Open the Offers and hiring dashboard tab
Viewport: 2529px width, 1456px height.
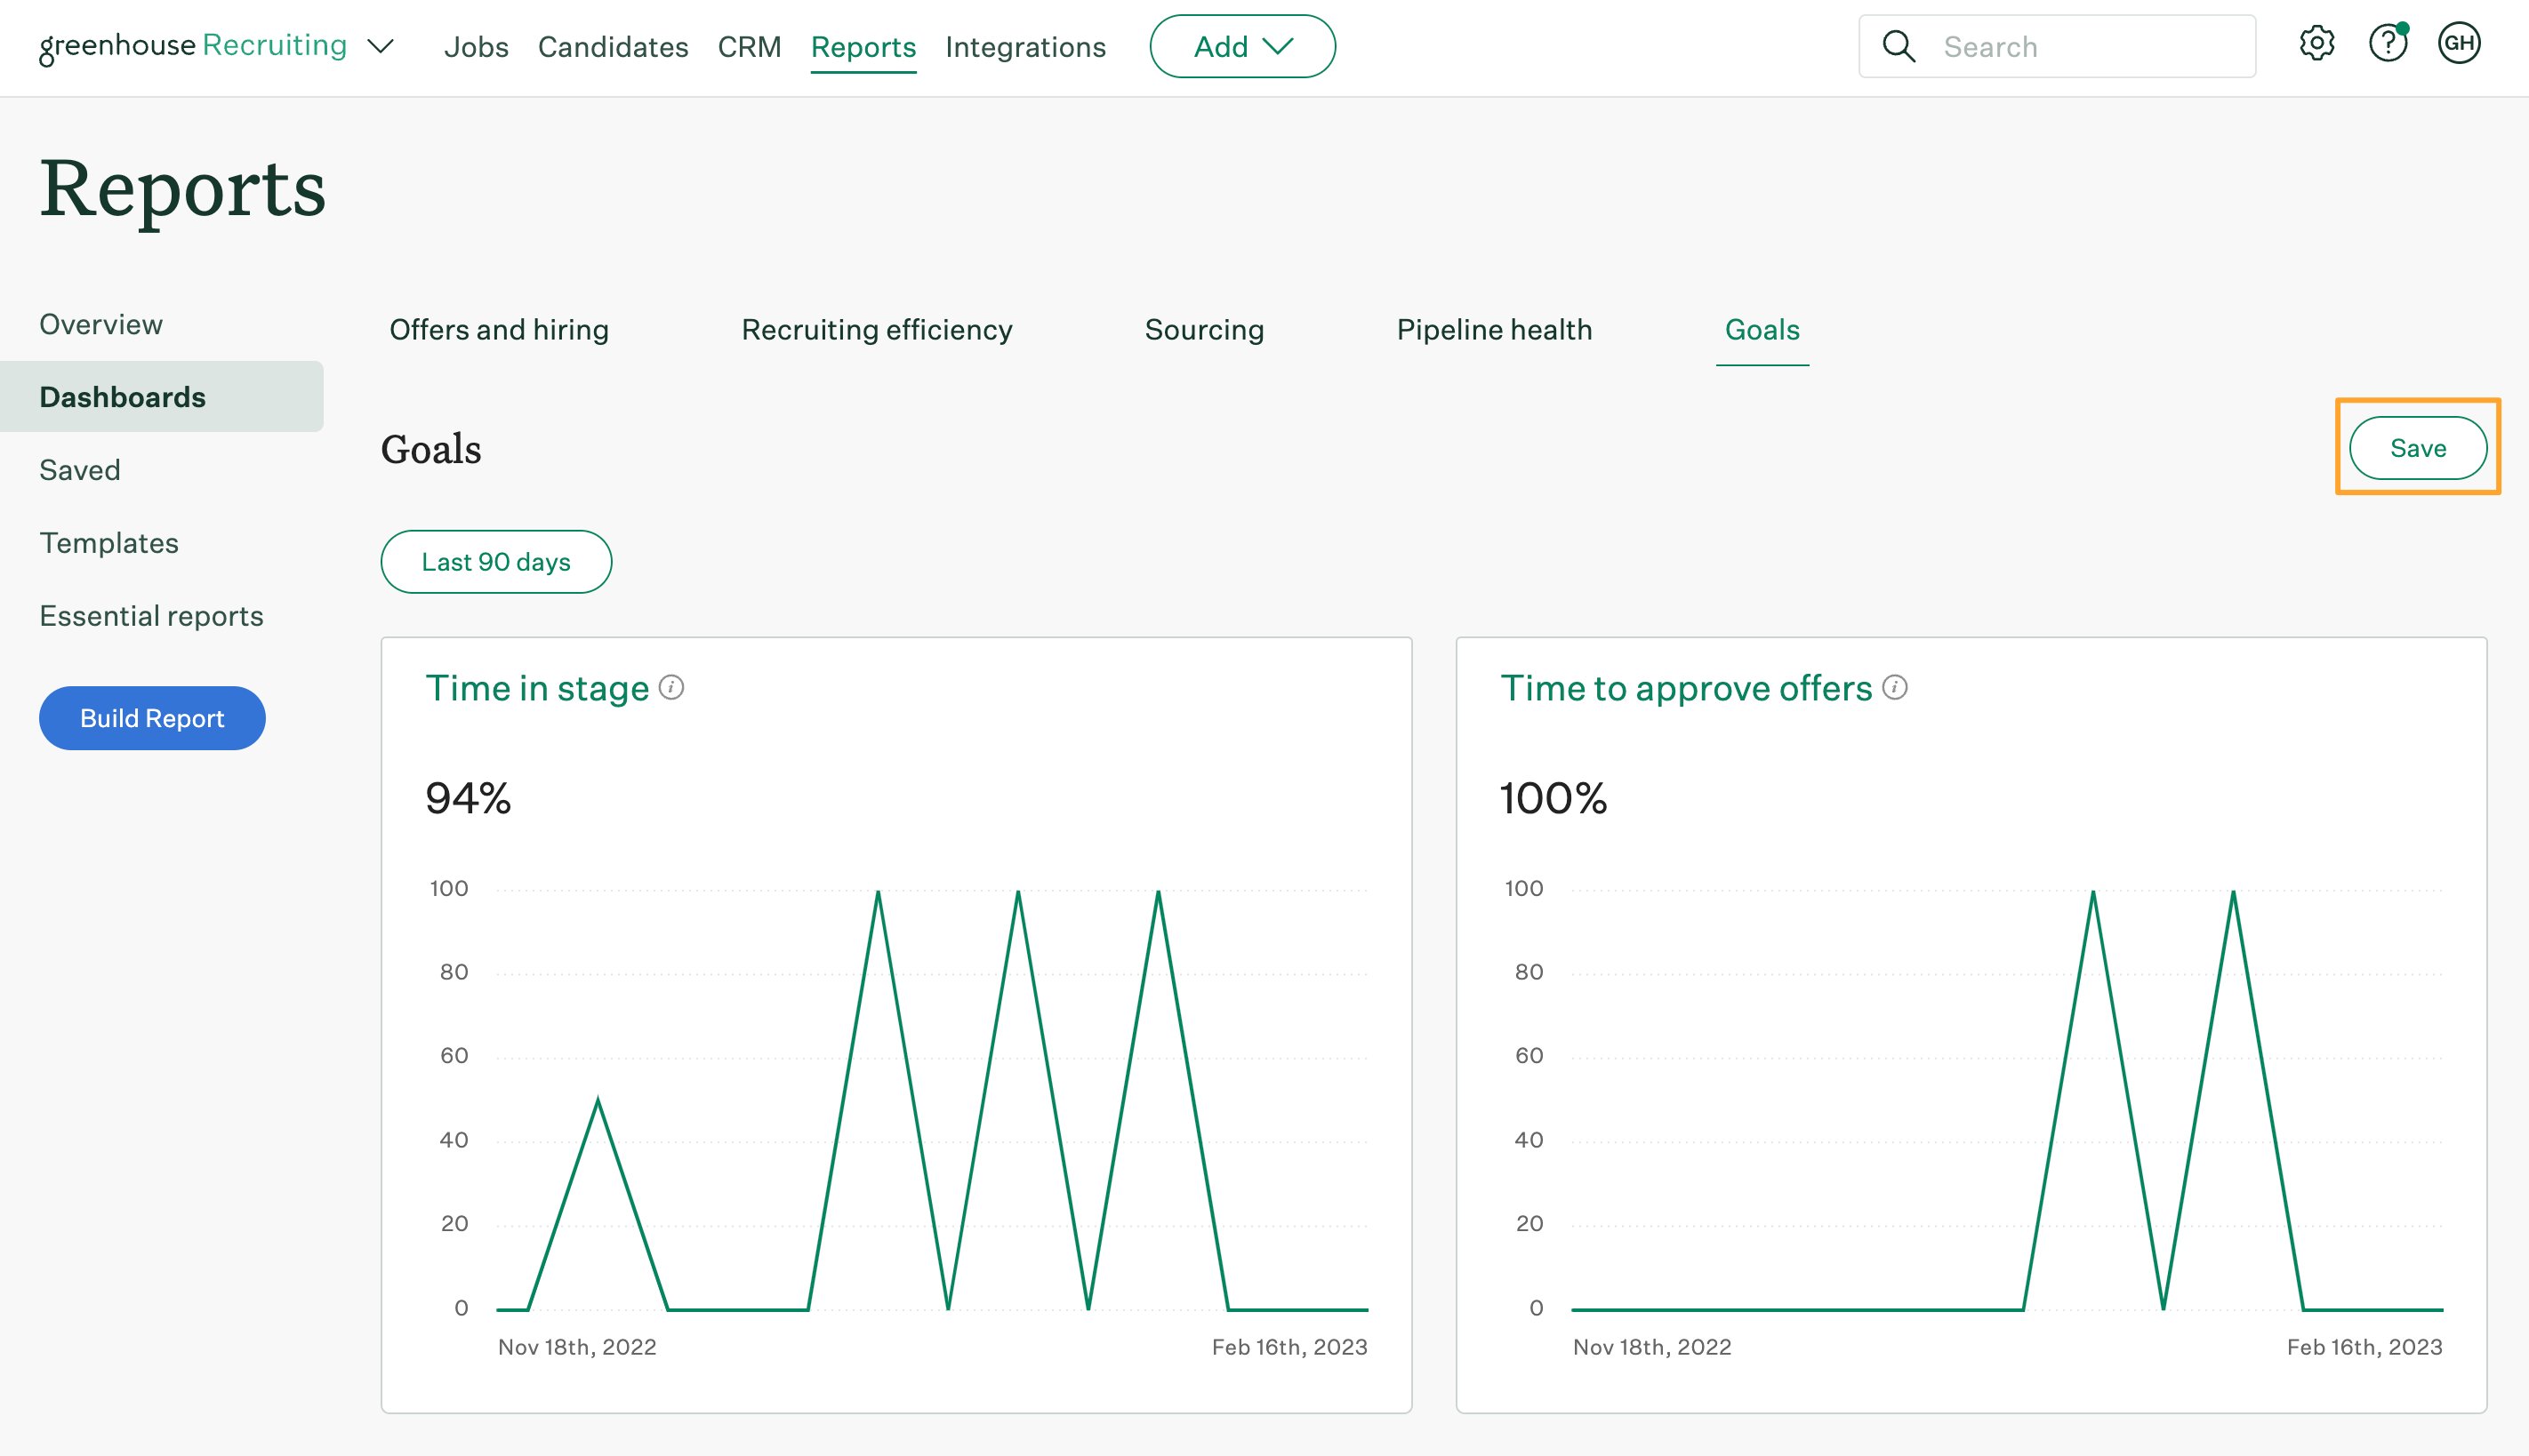coord(498,330)
